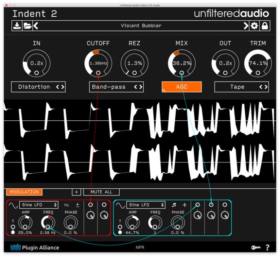Image resolution: width=280 pixels, height=257 pixels.
Task: Open the settings gear icon
Action: coord(254,26)
